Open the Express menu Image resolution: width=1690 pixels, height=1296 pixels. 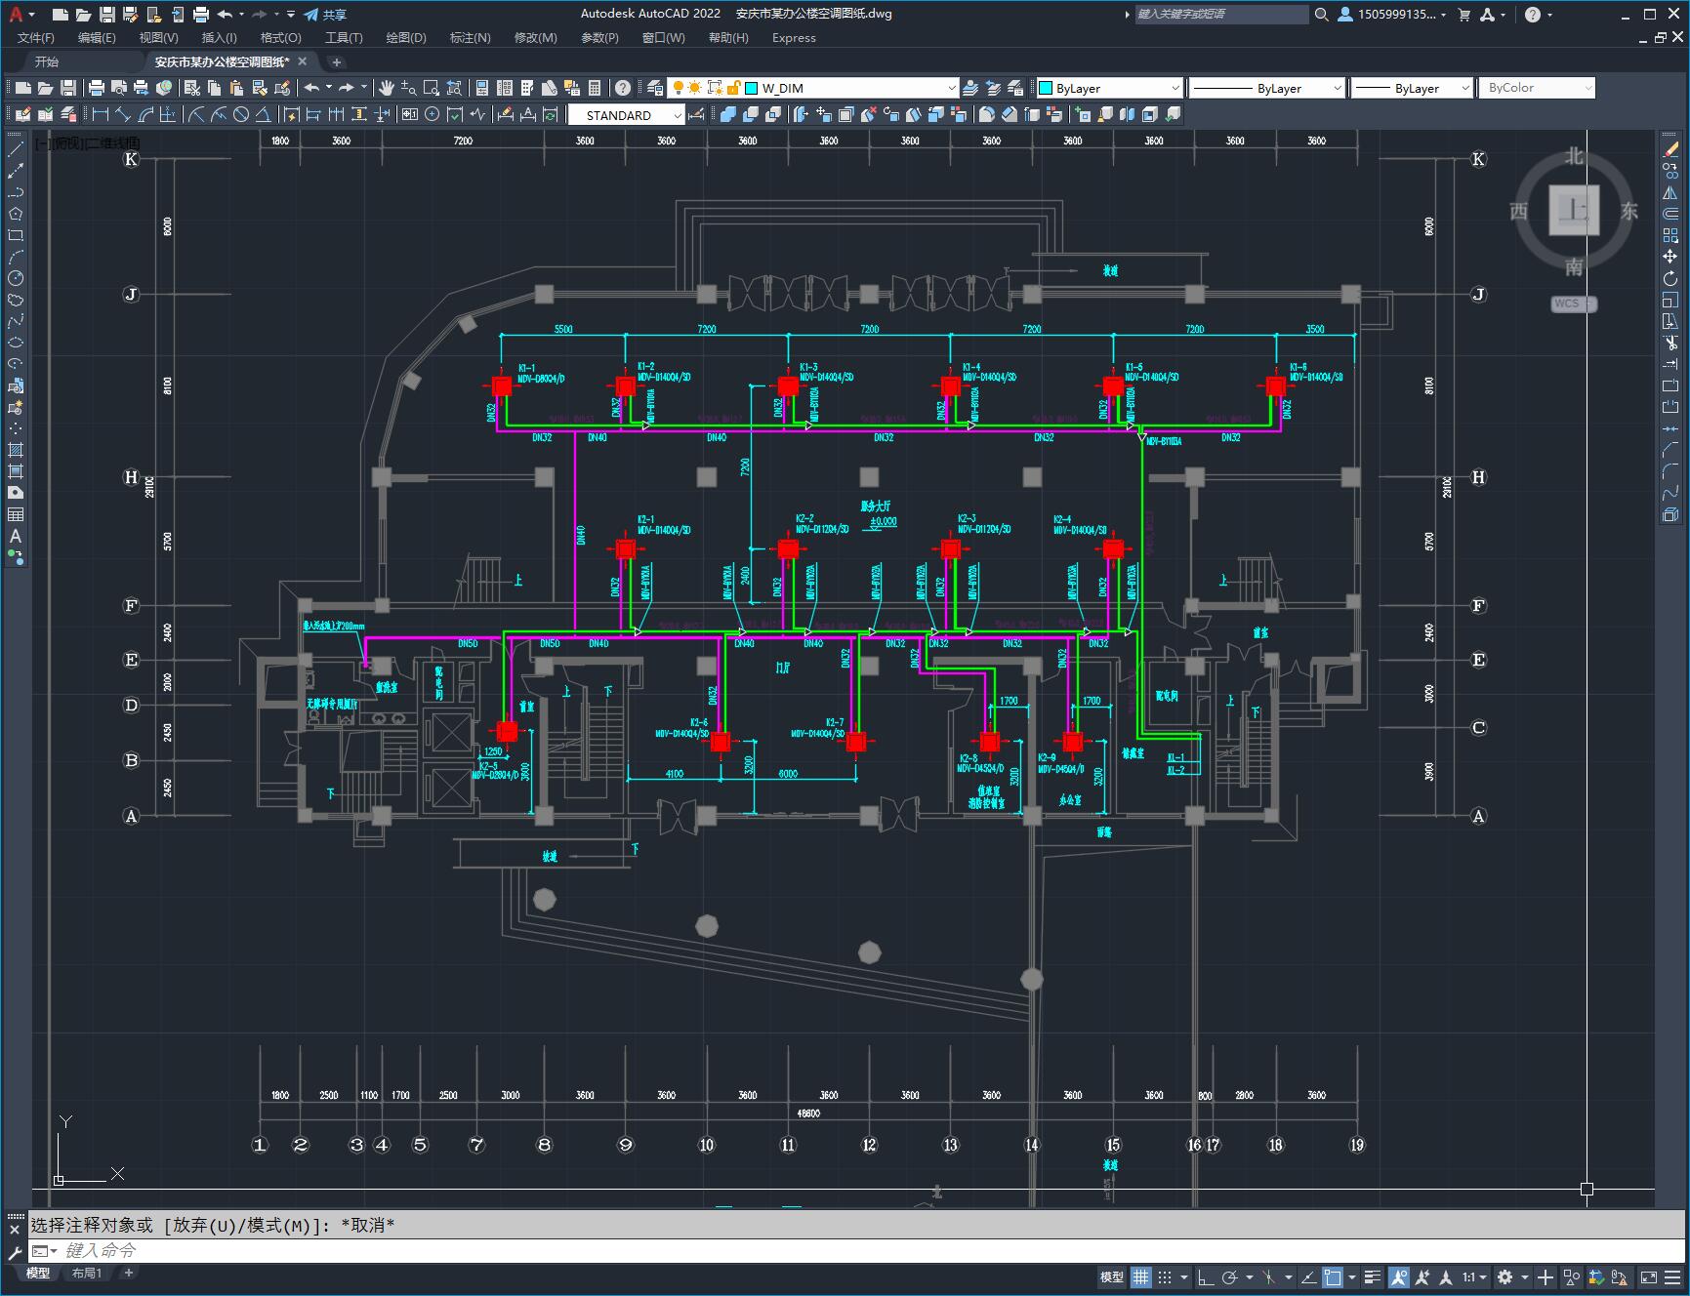click(794, 38)
